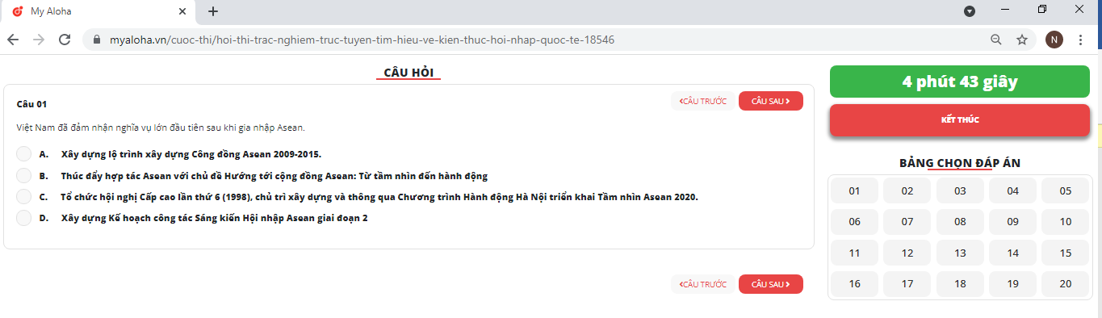
Task: Click answer text "Xây dựng lộ trình xây dựng Công đồng Asean 2009-2015."
Action: pyautogui.click(x=191, y=153)
